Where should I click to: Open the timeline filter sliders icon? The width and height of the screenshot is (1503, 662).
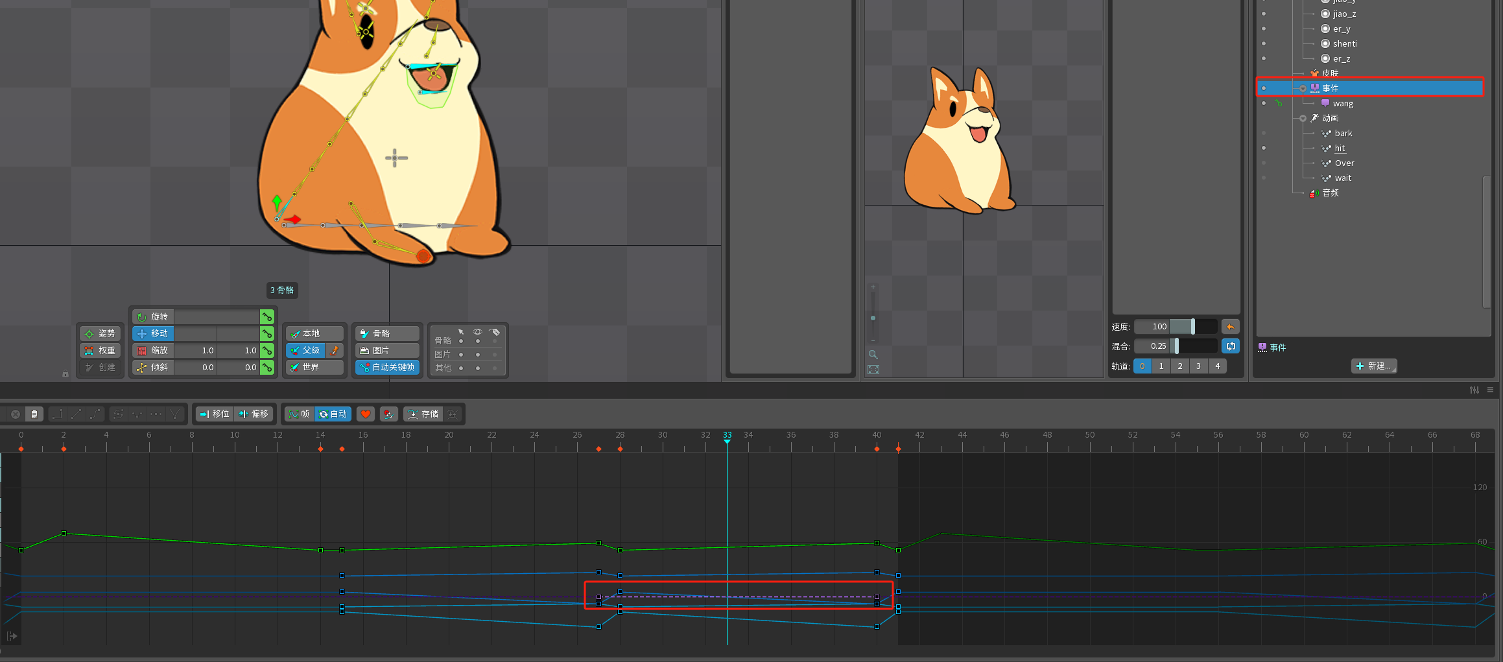pyautogui.click(x=1474, y=390)
